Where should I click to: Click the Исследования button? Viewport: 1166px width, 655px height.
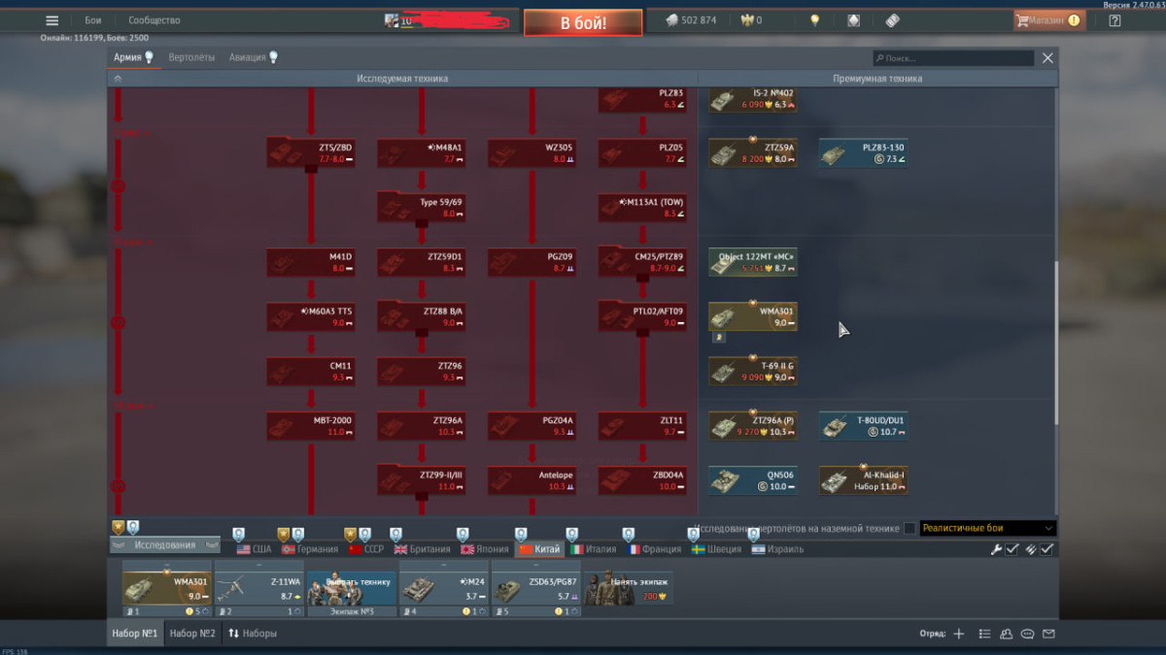click(164, 545)
